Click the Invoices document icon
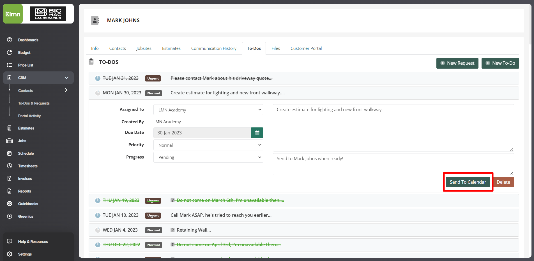534x261 pixels. 10,178
